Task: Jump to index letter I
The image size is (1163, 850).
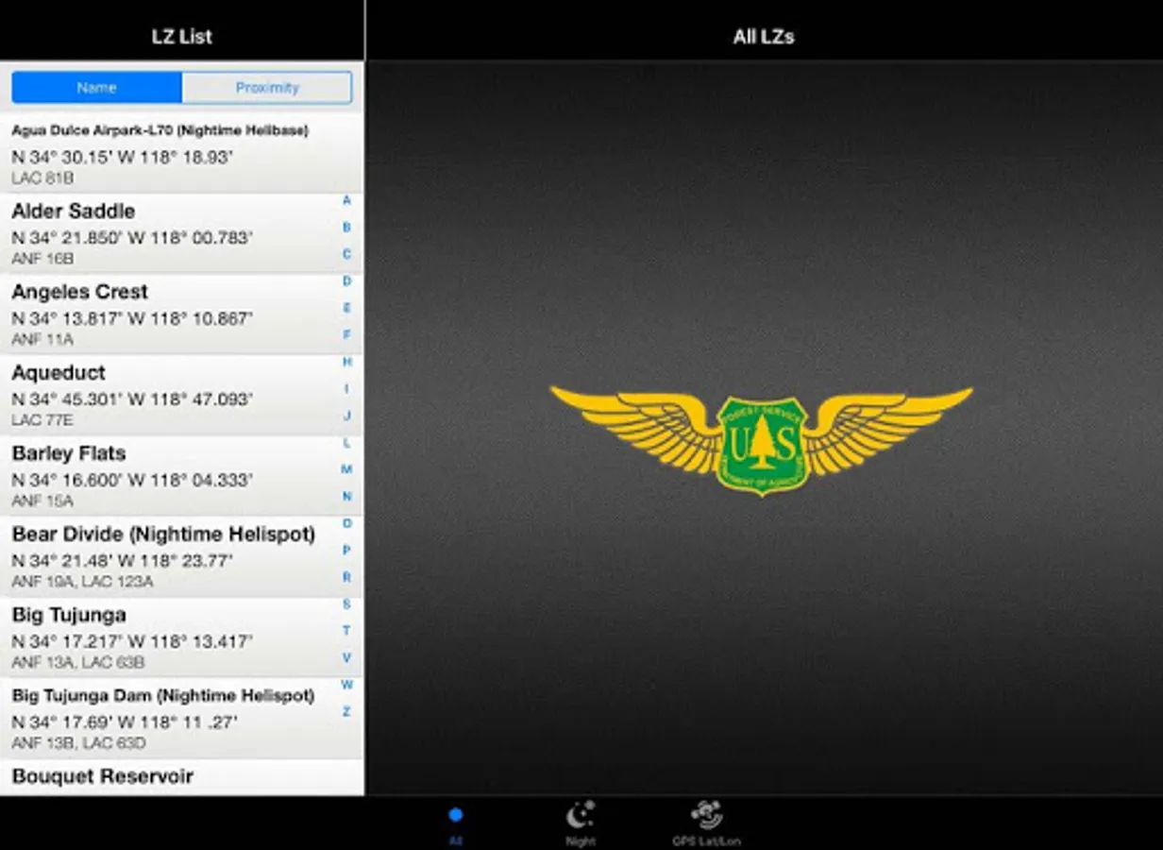Action: click(346, 388)
